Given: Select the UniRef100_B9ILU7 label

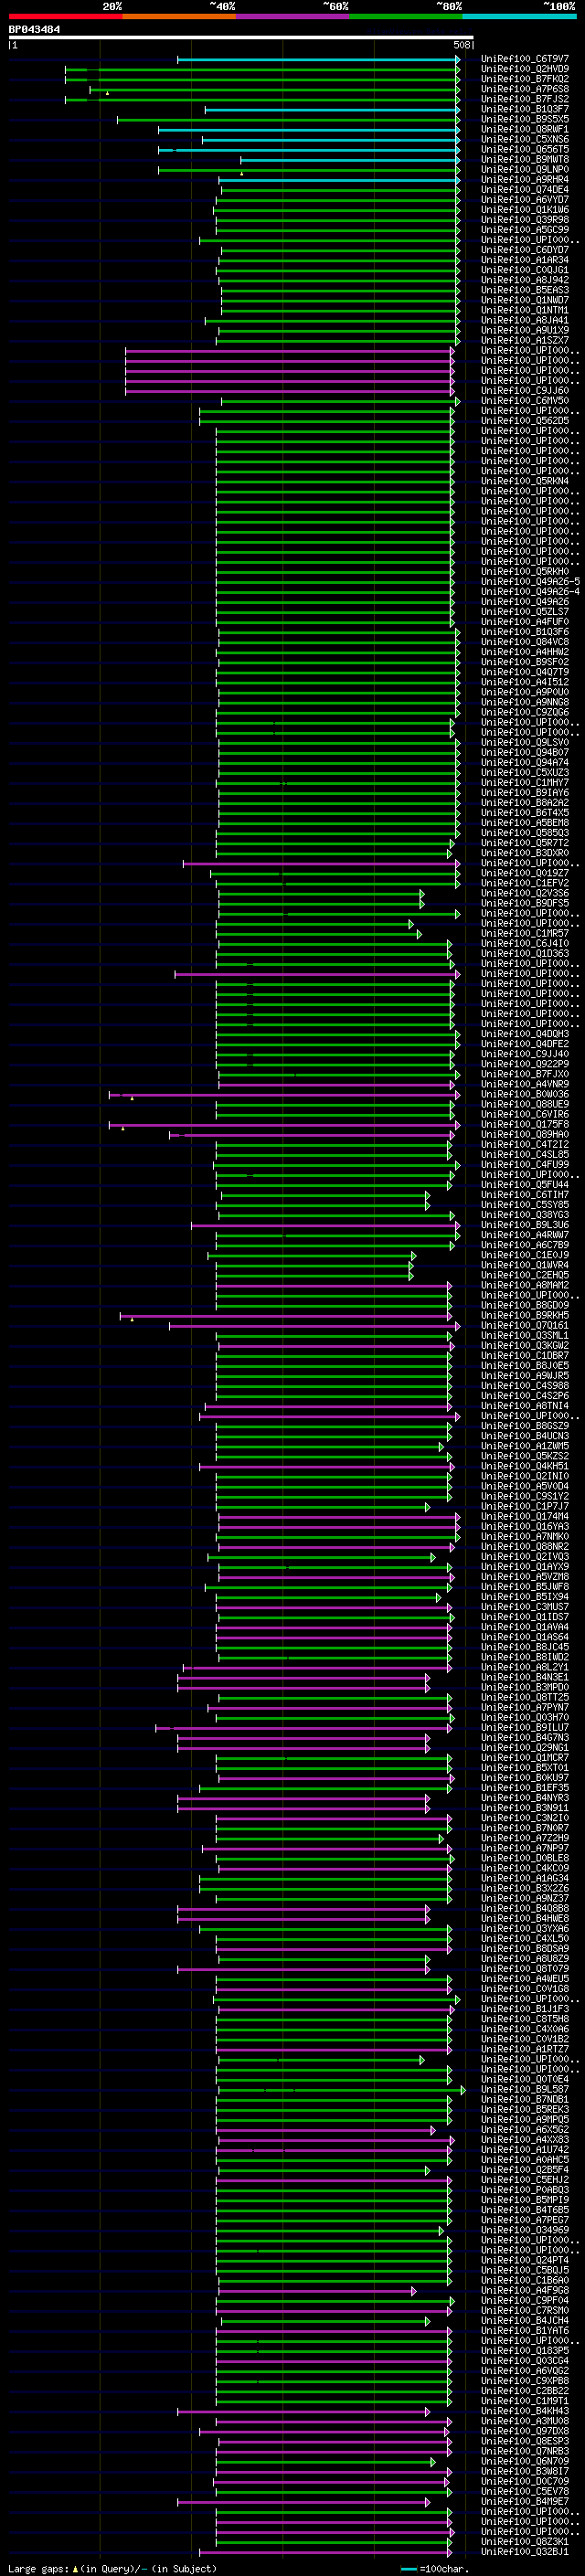Looking at the screenshot, I should pyautogui.click(x=525, y=1728).
